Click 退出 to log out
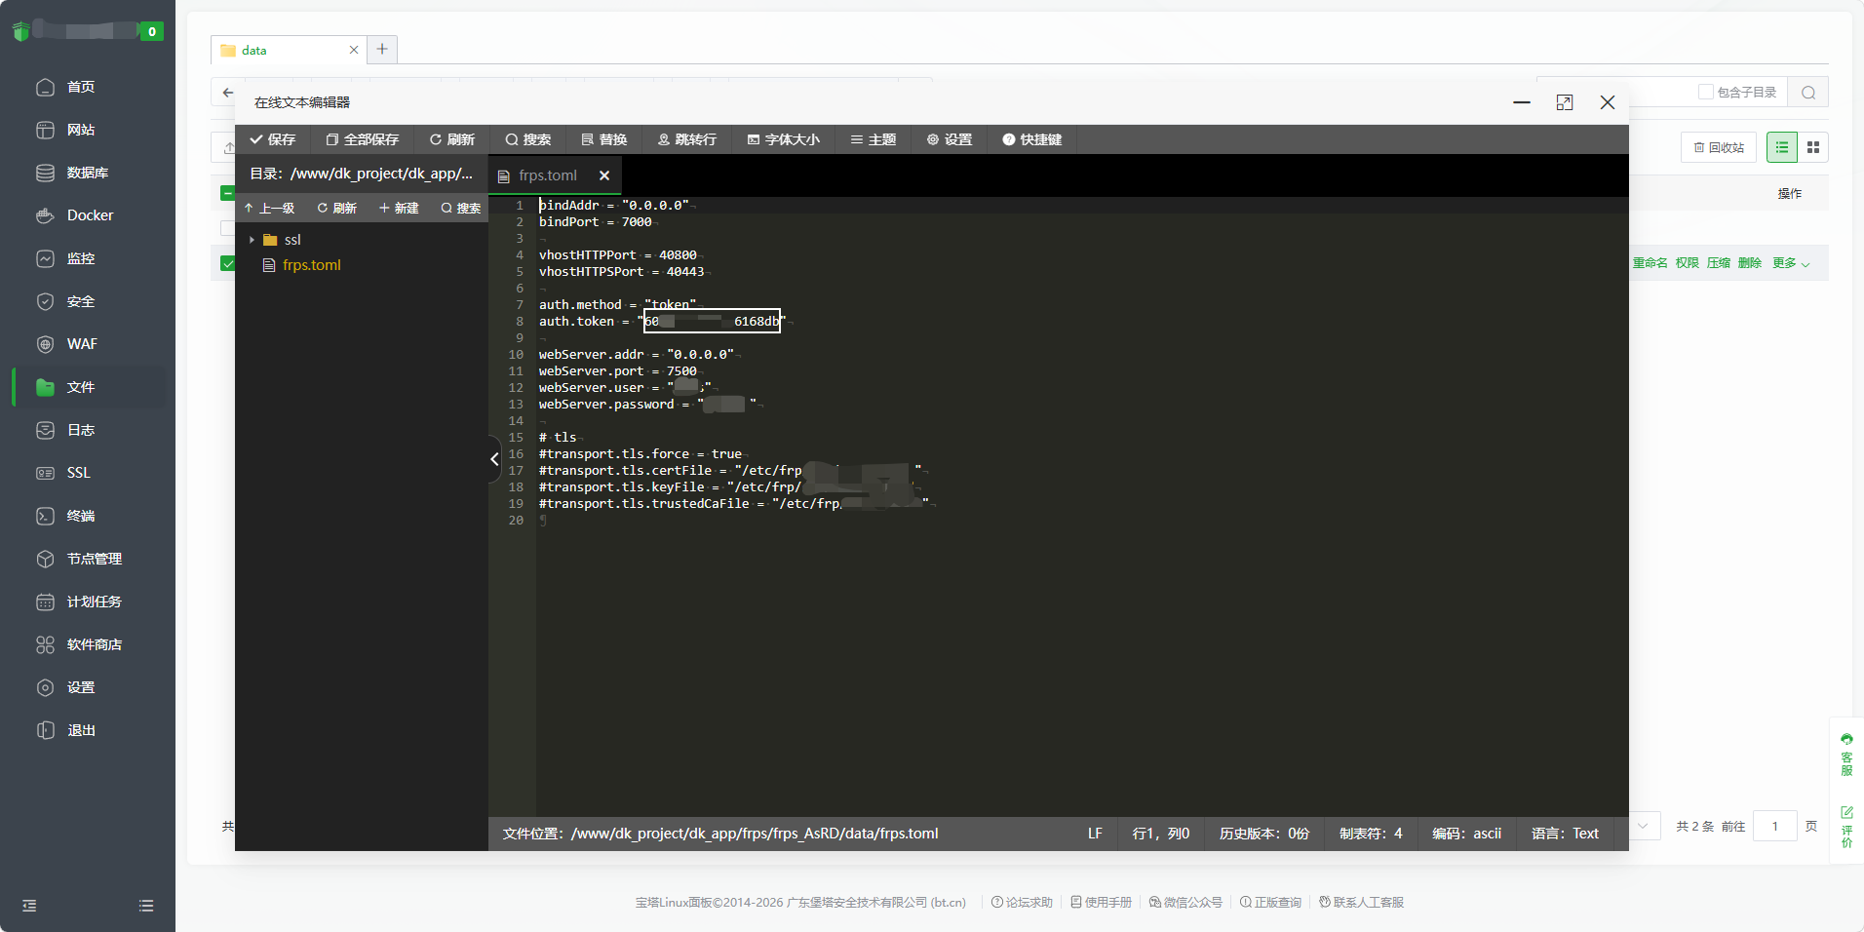The height and width of the screenshot is (932, 1864). 81,730
